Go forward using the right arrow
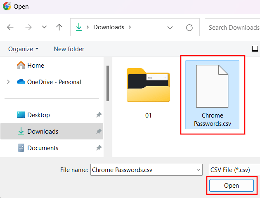 [x=28, y=27]
